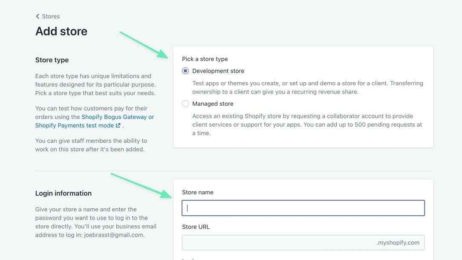Click the .myshopify.com URL suffix

pyautogui.click(x=398, y=243)
